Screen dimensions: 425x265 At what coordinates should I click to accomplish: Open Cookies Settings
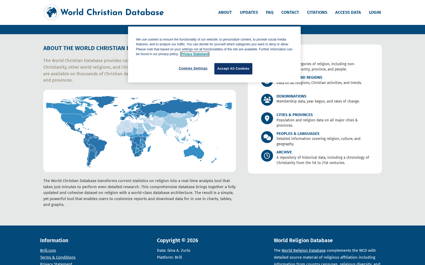pos(193,68)
